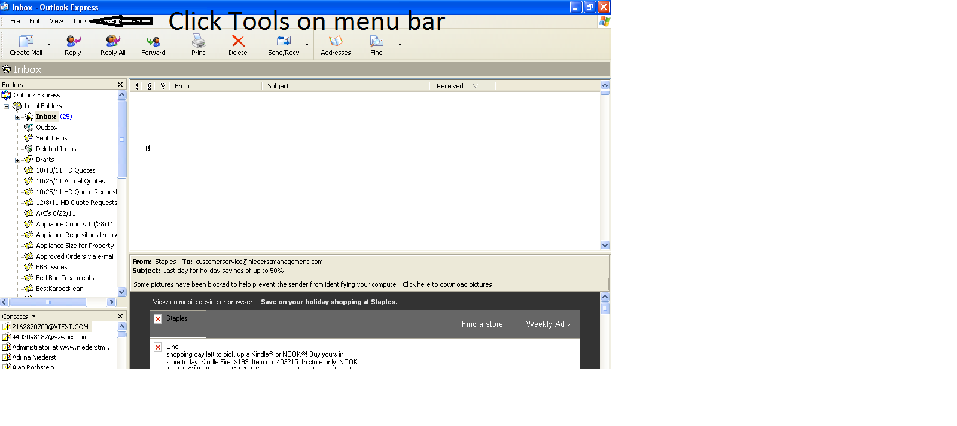957x426 pixels.
Task: Open the View menu
Action: coord(56,21)
